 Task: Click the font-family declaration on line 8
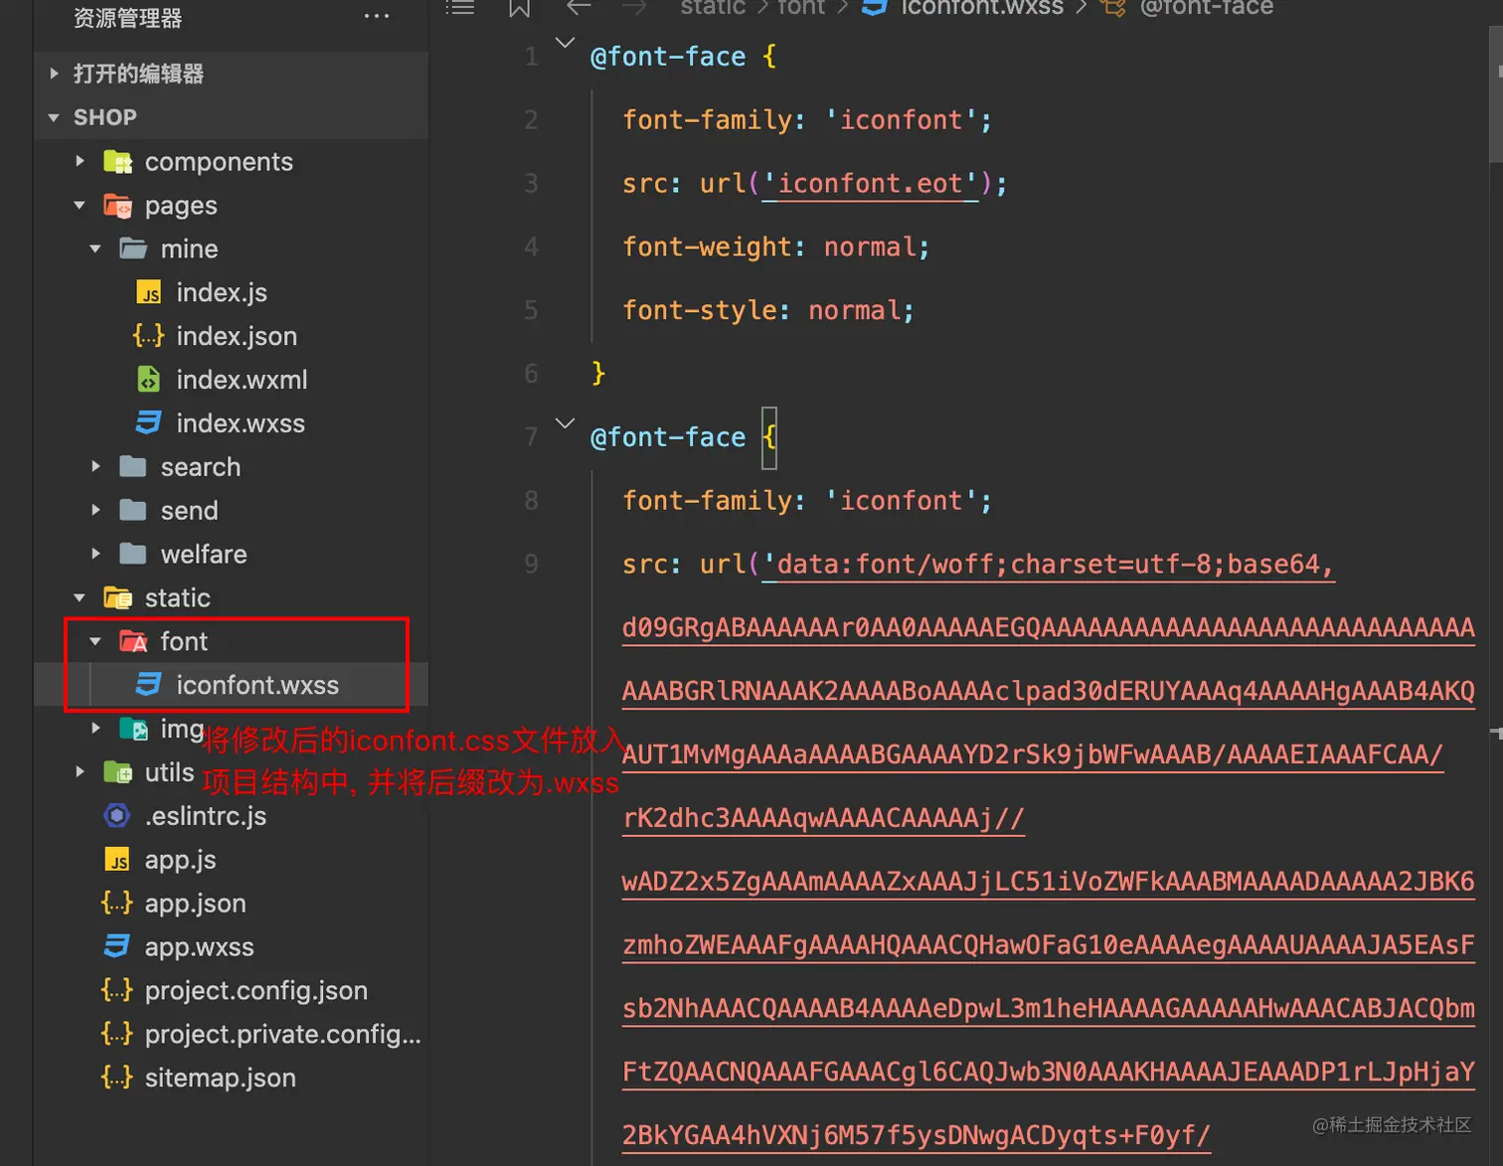[807, 501]
